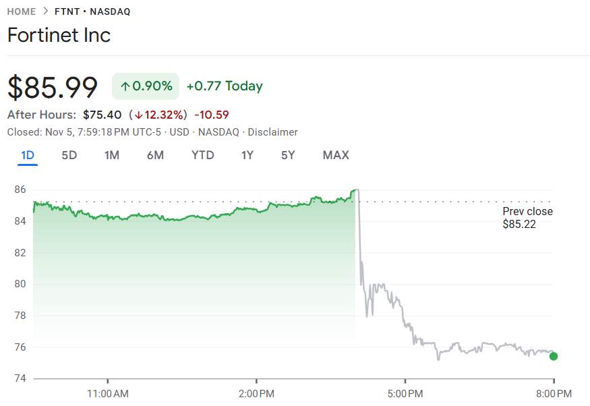The height and width of the screenshot is (406, 590).
Task: Select the 1D chart range tab
Action: point(28,155)
